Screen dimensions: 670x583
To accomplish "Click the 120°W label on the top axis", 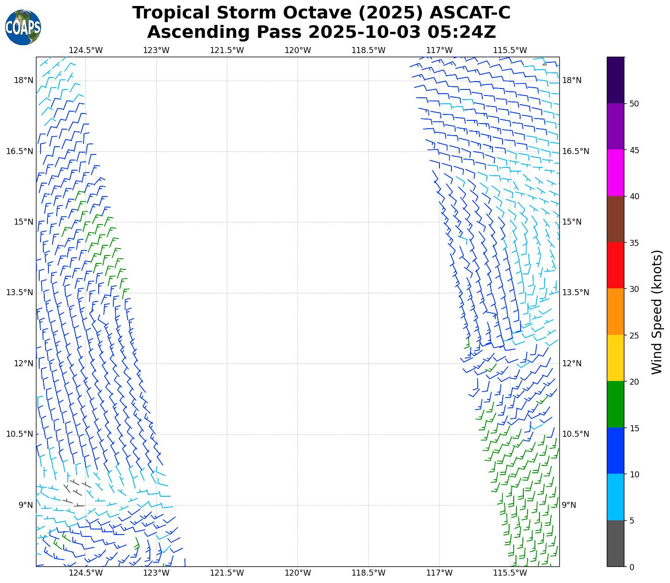I will 297,50.
